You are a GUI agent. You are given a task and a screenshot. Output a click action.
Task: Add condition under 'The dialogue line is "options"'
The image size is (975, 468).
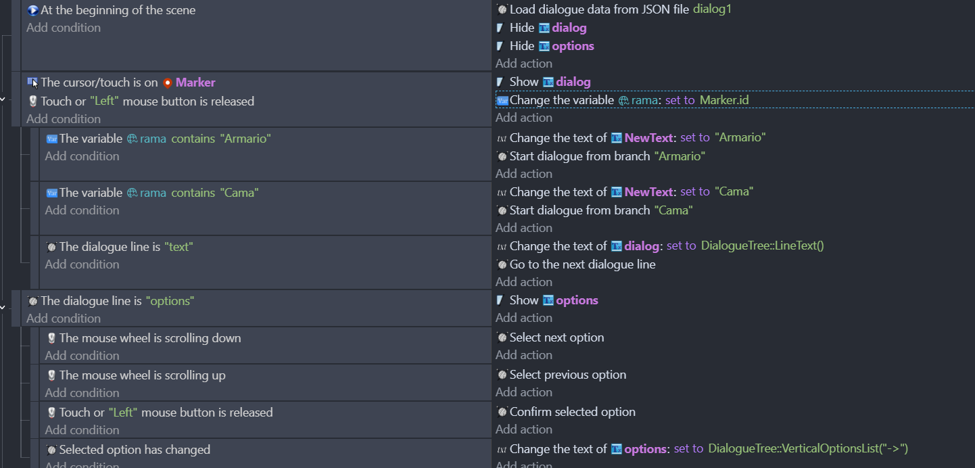pyautogui.click(x=64, y=319)
